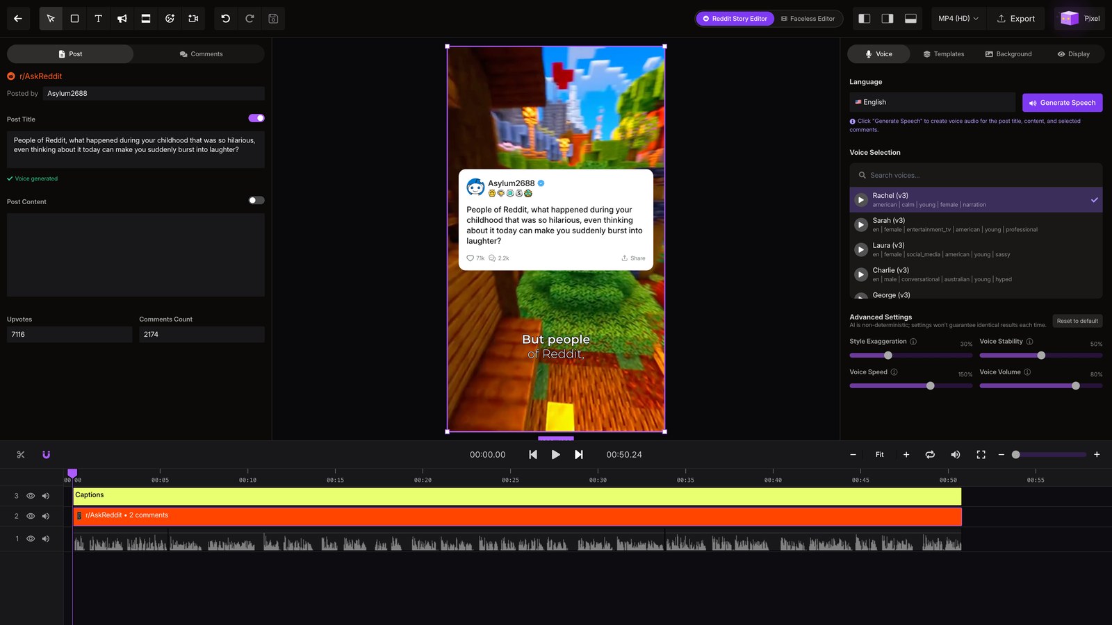The width and height of the screenshot is (1112, 625).
Task: Zoom out the preview with minus
Action: coord(853,455)
